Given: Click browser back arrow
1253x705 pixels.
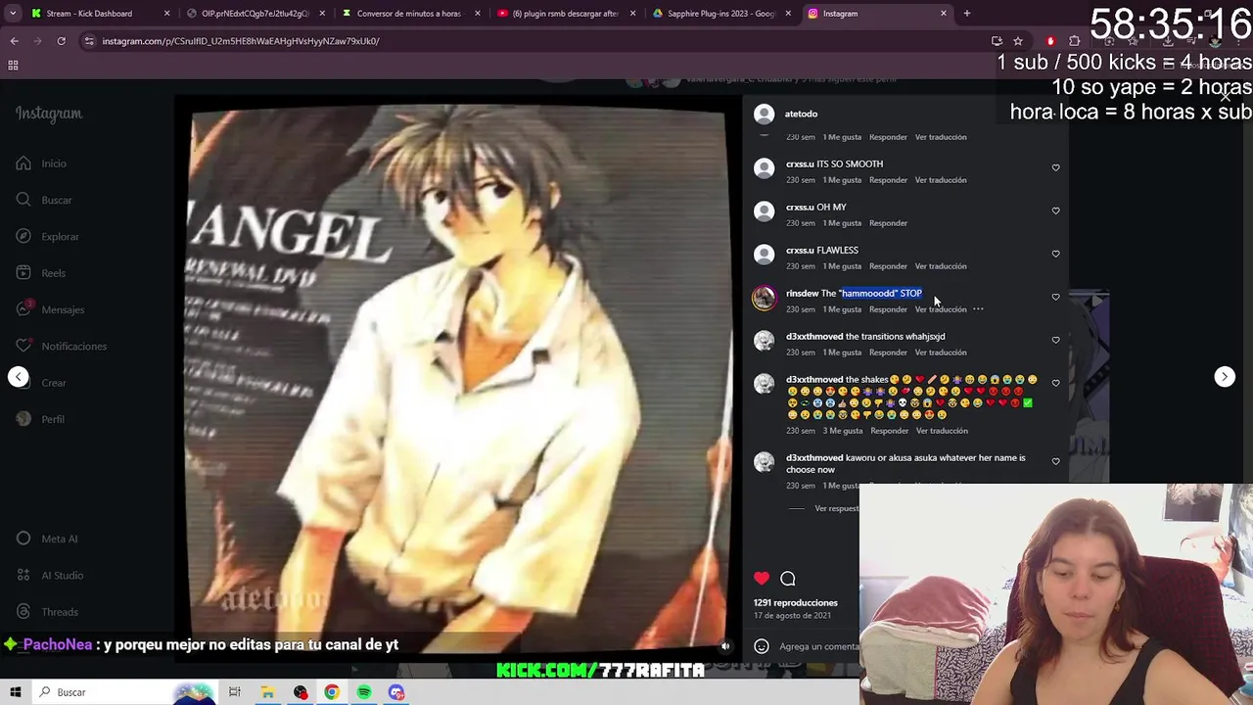Looking at the screenshot, I should click(14, 41).
